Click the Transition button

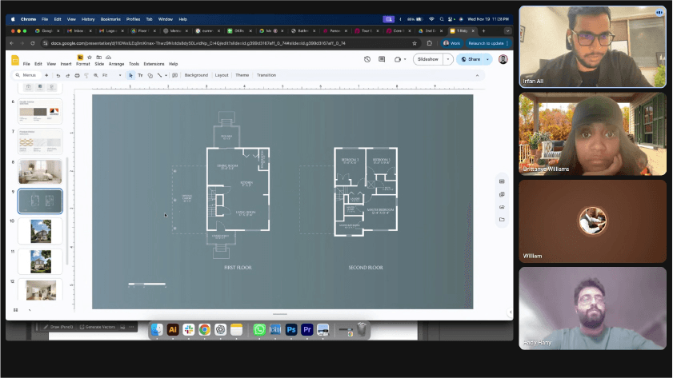[266, 75]
